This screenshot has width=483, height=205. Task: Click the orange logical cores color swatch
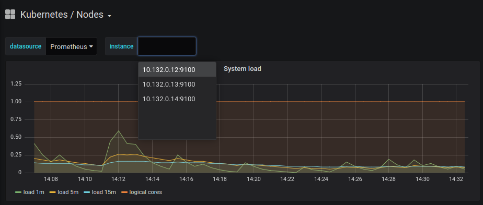pos(124,192)
